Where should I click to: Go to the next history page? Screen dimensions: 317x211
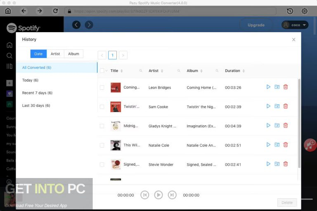[123, 55]
